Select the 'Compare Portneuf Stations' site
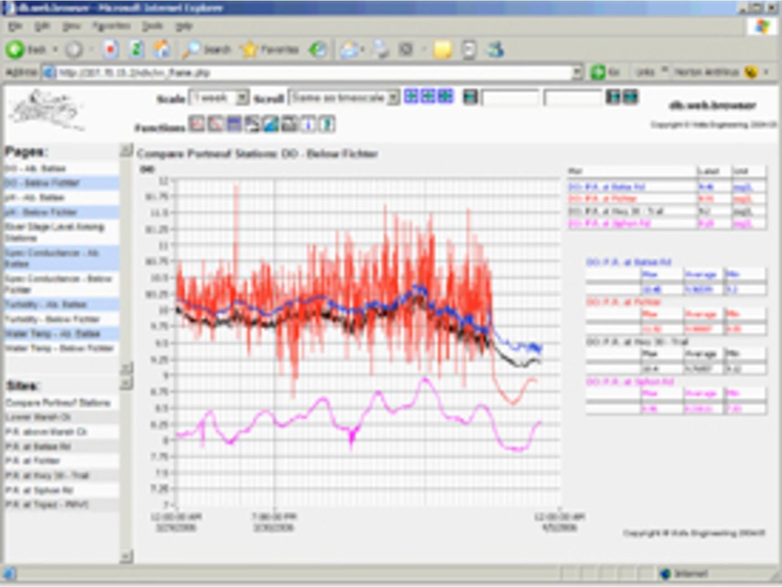The image size is (782, 587). [58, 403]
